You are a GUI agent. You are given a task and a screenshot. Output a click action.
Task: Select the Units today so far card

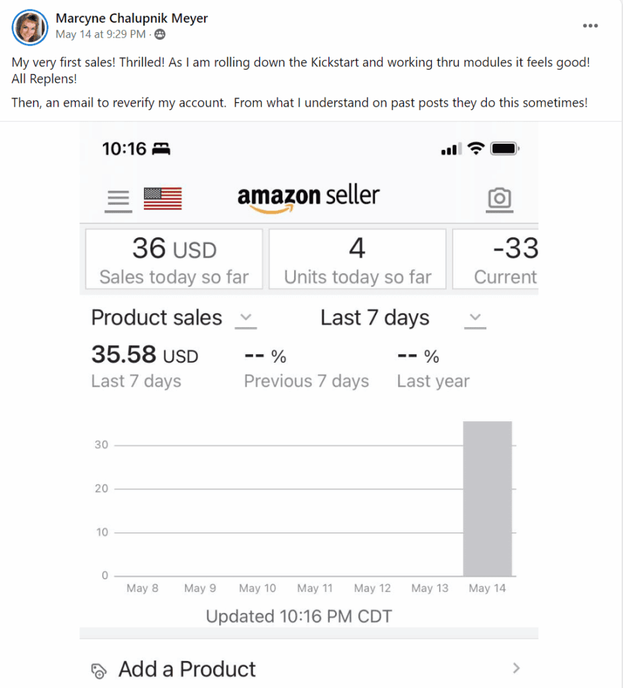click(357, 259)
